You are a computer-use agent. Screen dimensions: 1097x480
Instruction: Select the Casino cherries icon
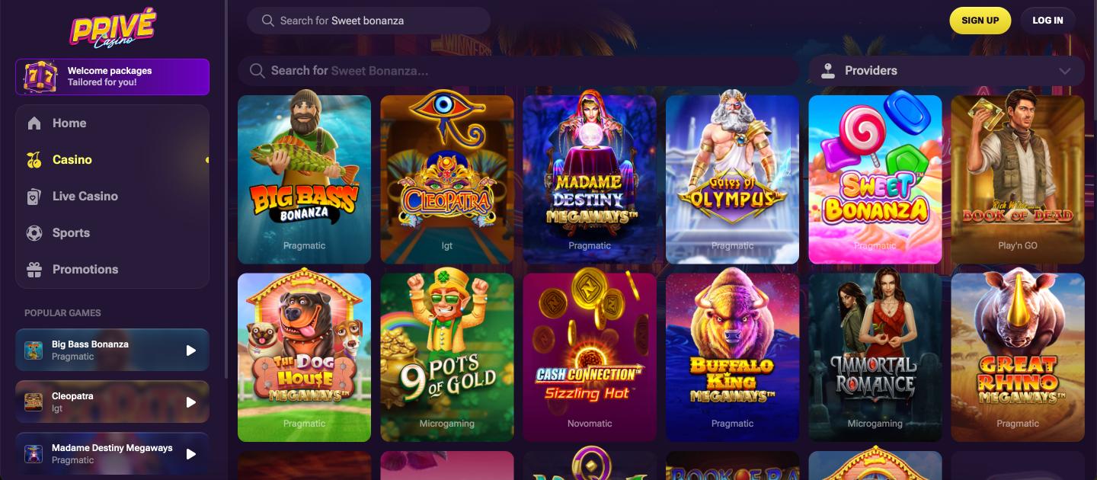click(x=34, y=160)
